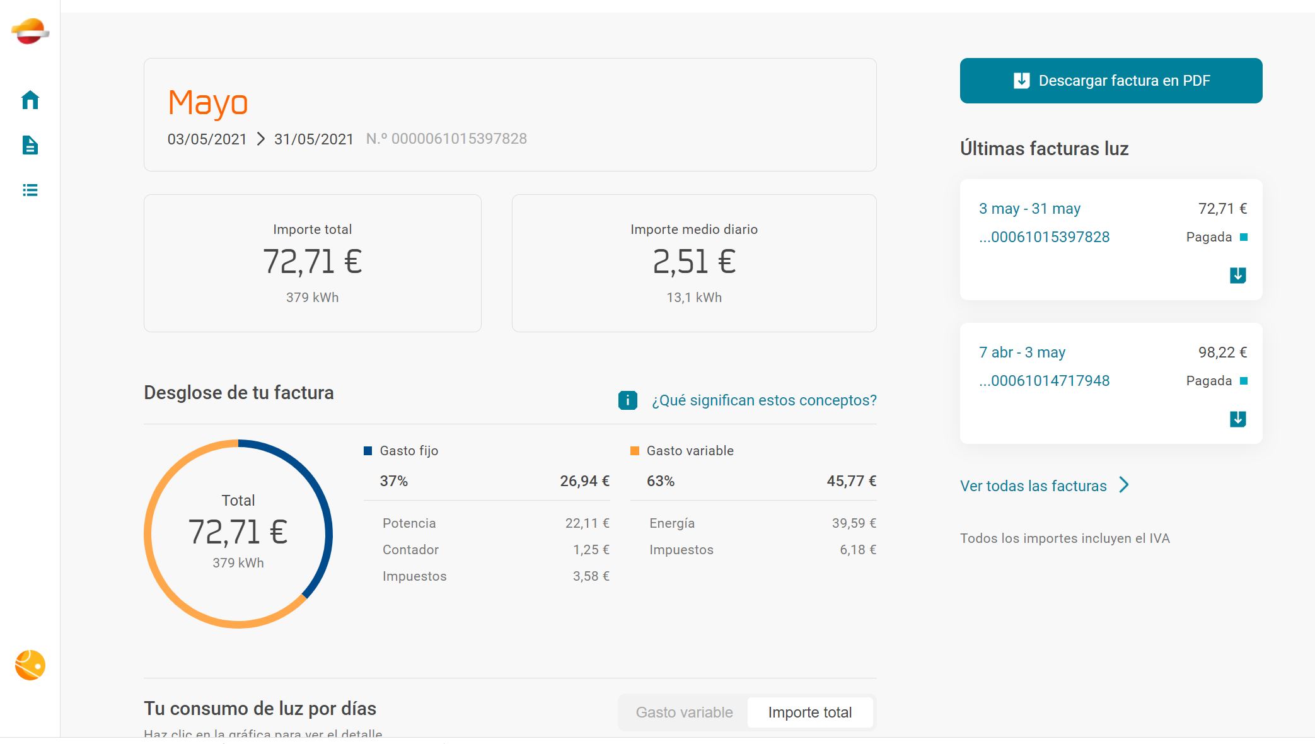Click the donut chart total 72,71 €
This screenshot has height=744, width=1315.
(x=238, y=533)
